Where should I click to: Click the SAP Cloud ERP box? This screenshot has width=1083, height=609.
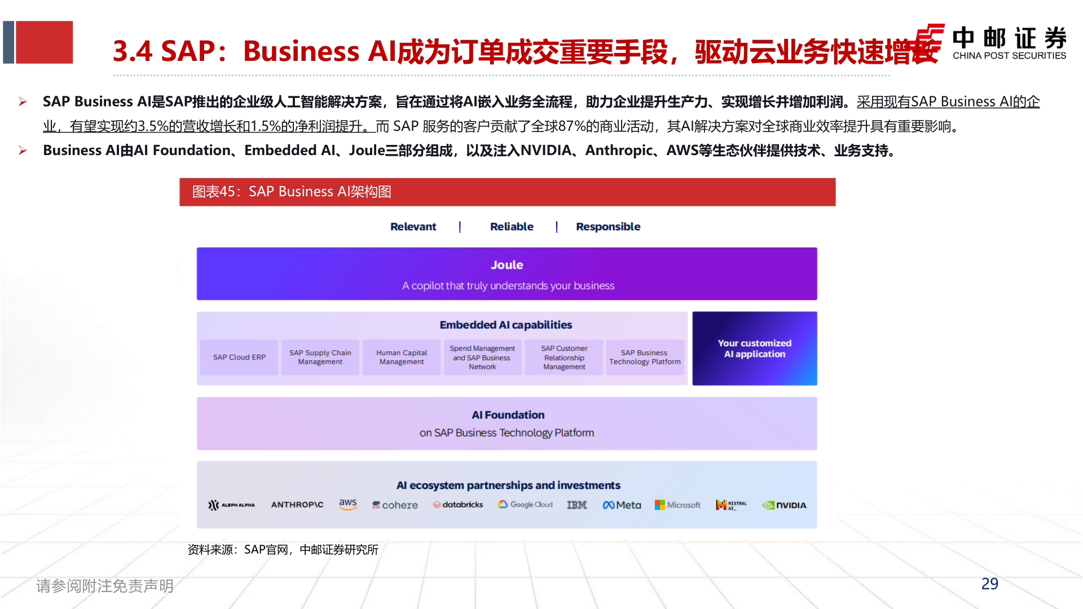239,357
